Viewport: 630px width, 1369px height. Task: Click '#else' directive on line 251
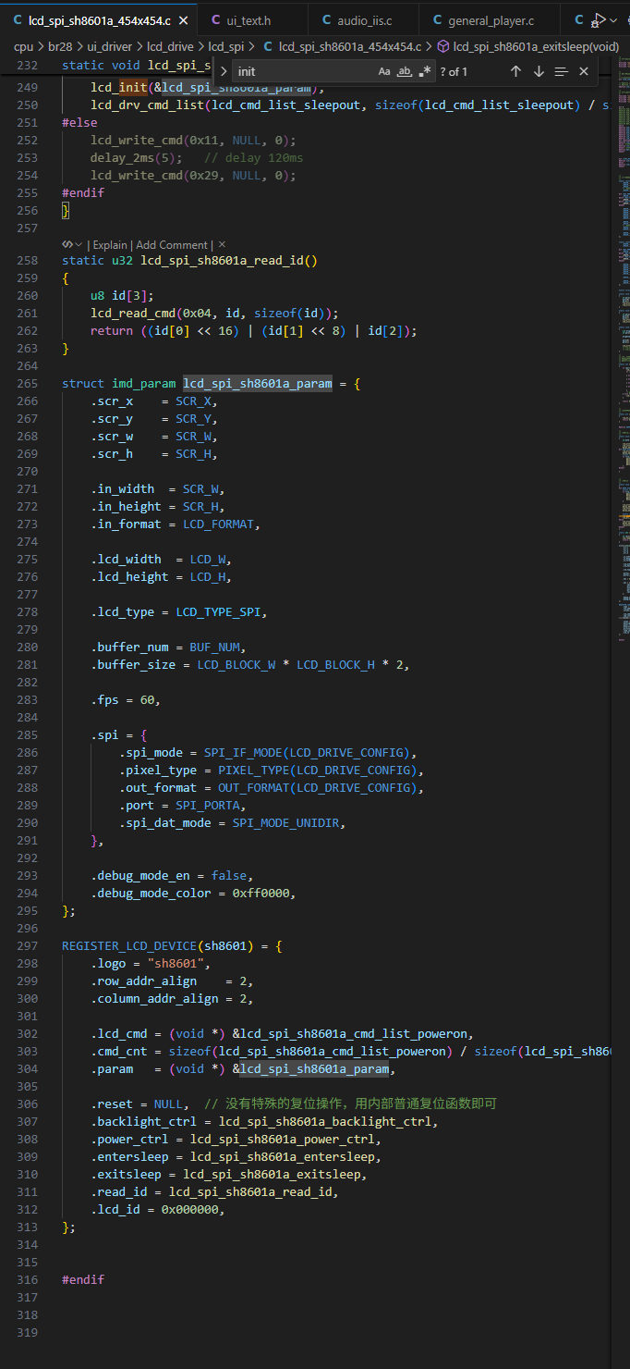79,123
